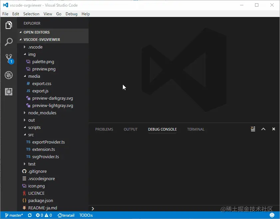Open README-ja.md file
Screen dimensions: 280x219
53,208
